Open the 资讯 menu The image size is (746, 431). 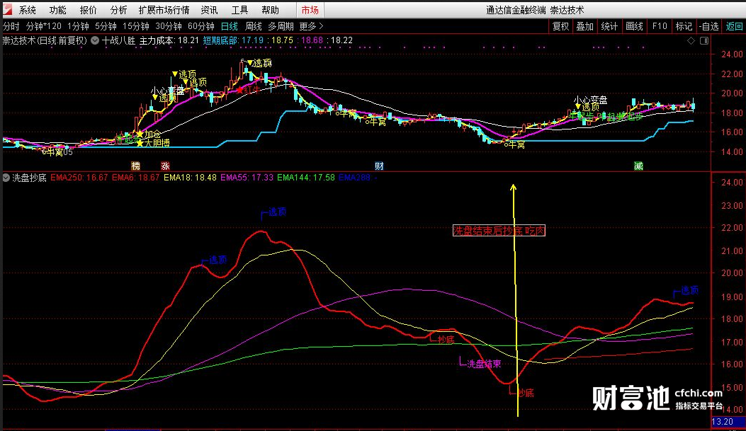pos(209,10)
